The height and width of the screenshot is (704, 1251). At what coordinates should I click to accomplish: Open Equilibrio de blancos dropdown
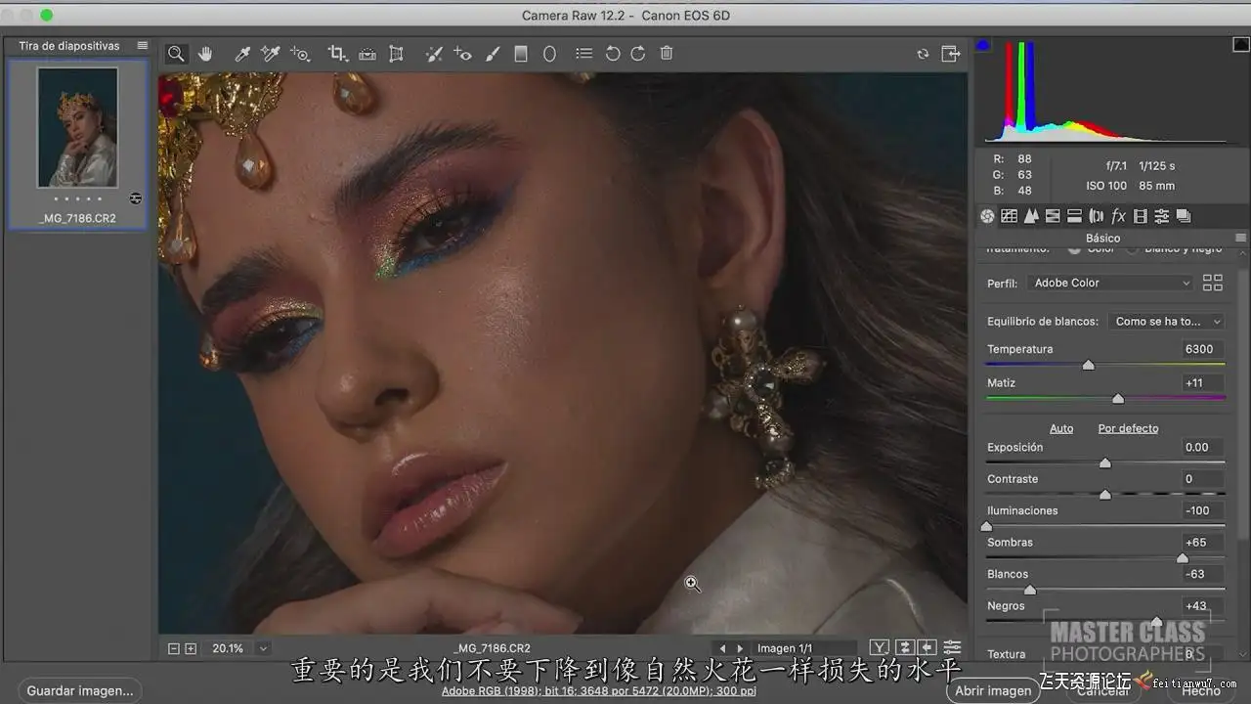[1167, 321]
